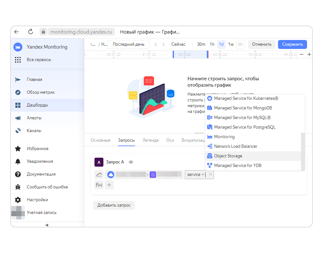Viewport: 323px width, 253px height.
Task: Zoom in timeline with plus icon
Action: pos(309,54)
